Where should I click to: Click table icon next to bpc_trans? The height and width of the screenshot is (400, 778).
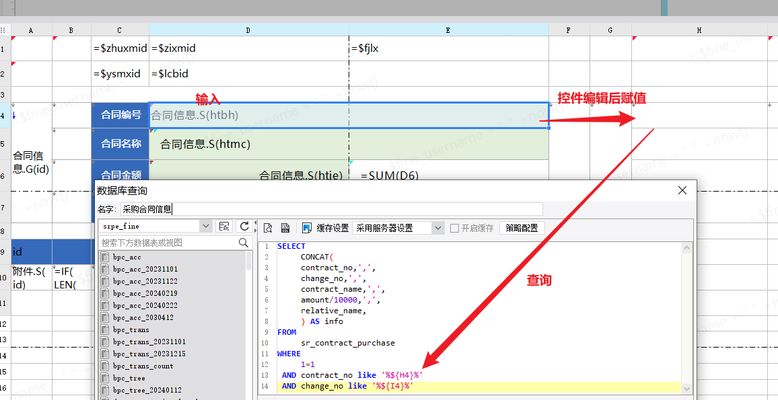[105, 329]
